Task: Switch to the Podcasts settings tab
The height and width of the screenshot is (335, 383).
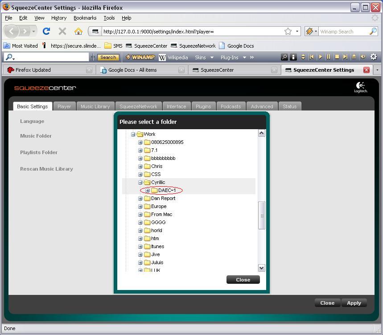Action: 231,106
